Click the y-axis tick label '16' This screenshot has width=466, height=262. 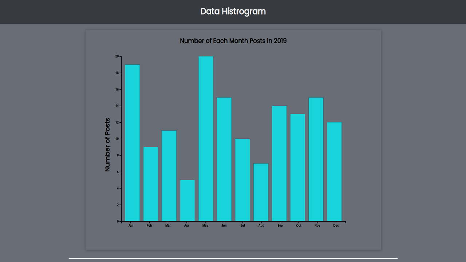point(117,89)
